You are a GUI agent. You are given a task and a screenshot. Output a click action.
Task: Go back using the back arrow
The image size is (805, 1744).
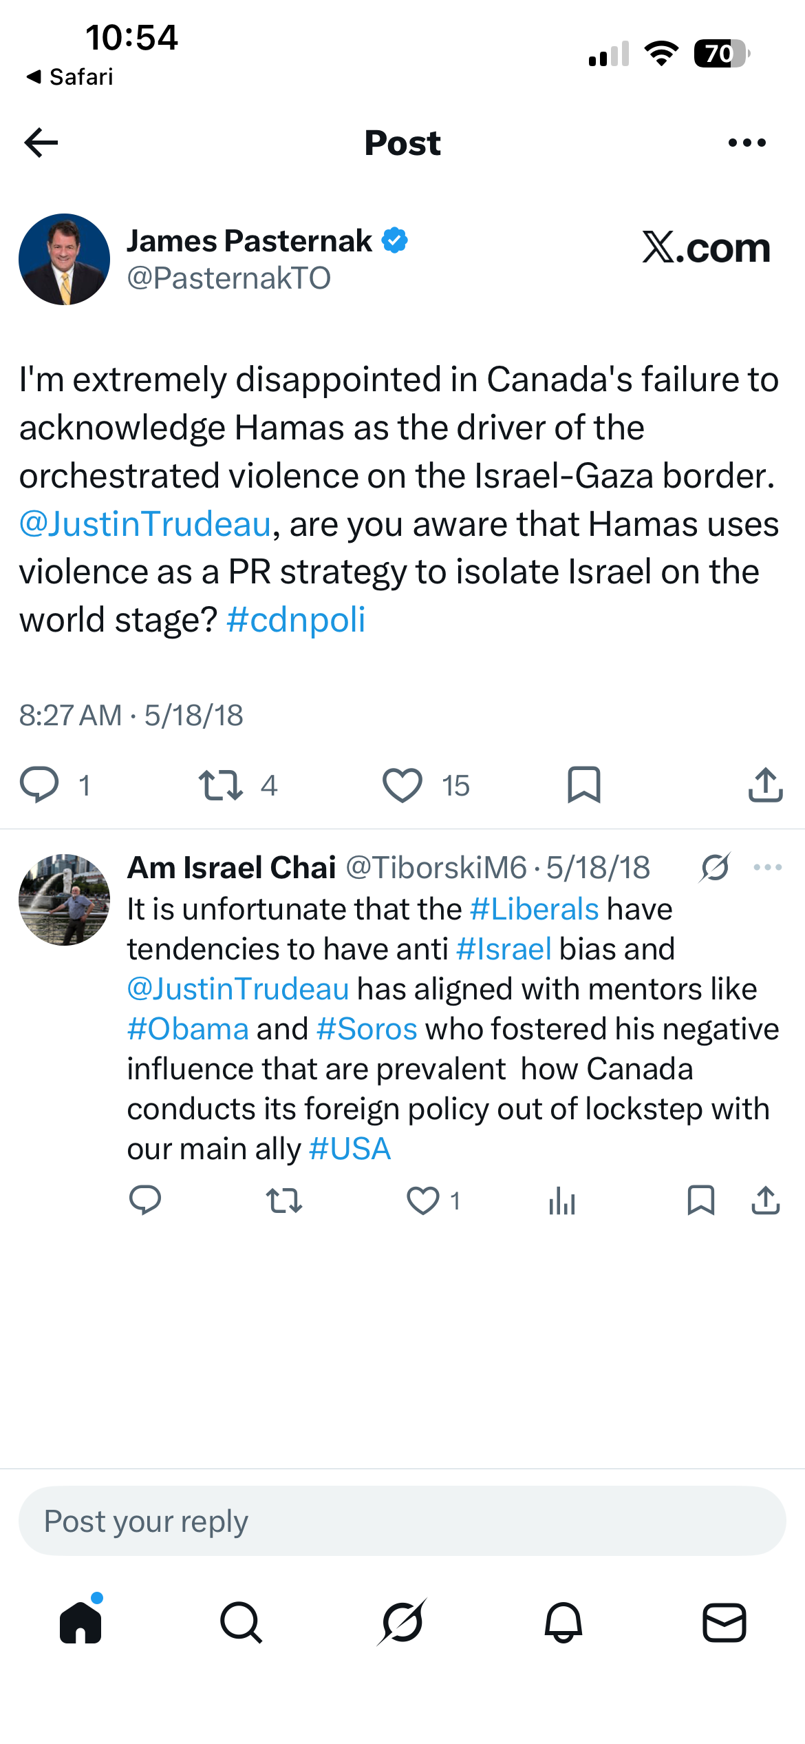[41, 143]
